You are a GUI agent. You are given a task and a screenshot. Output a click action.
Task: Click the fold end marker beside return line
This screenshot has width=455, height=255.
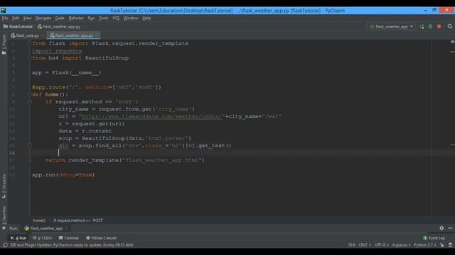point(30,160)
